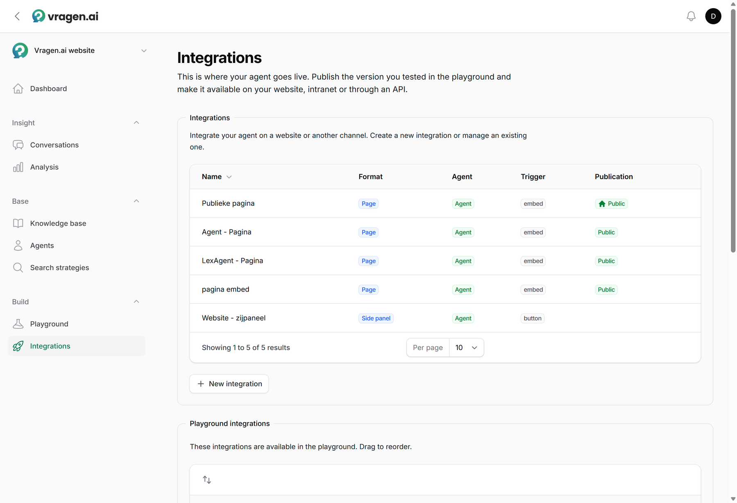
Task: Click the plus icon on New integration
Action: 201,384
